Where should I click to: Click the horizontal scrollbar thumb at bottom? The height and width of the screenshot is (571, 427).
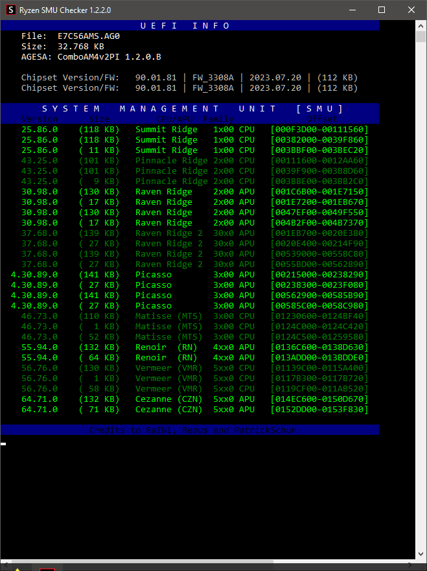pos(142,562)
